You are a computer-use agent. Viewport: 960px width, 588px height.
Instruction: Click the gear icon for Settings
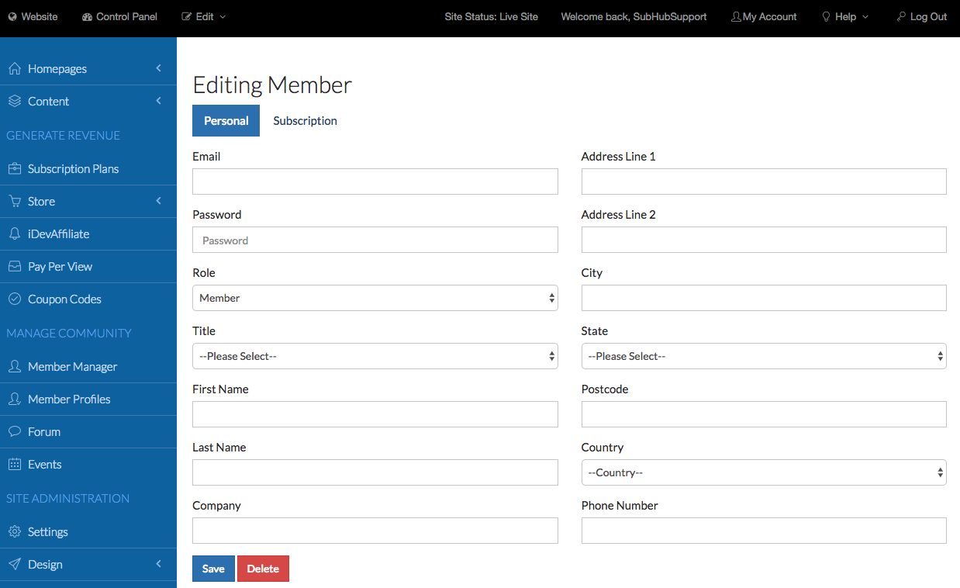coord(14,532)
